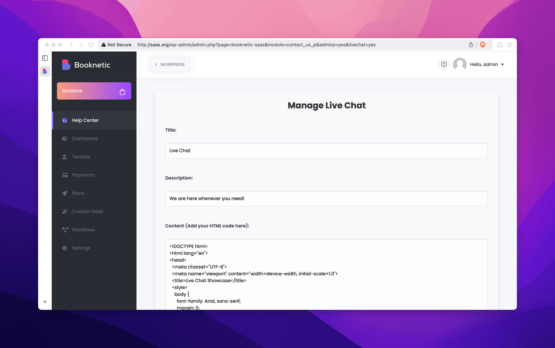
Task: Click the '<meta charset="UTF-8">' line
Action: 199,267
